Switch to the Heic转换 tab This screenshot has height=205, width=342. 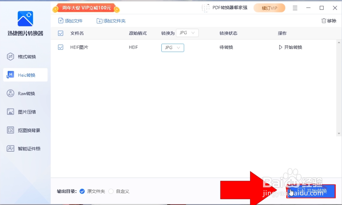[25, 75]
